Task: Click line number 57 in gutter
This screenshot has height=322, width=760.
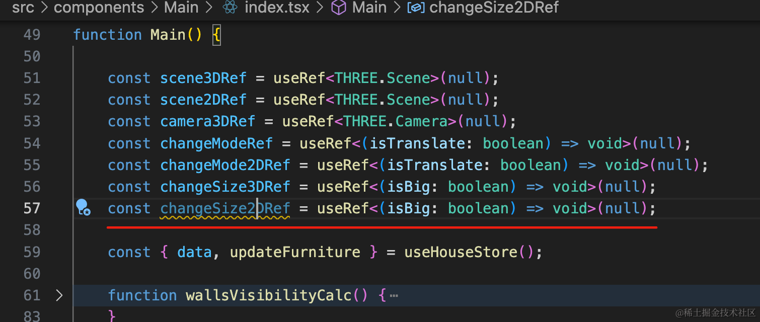Action: (32, 208)
